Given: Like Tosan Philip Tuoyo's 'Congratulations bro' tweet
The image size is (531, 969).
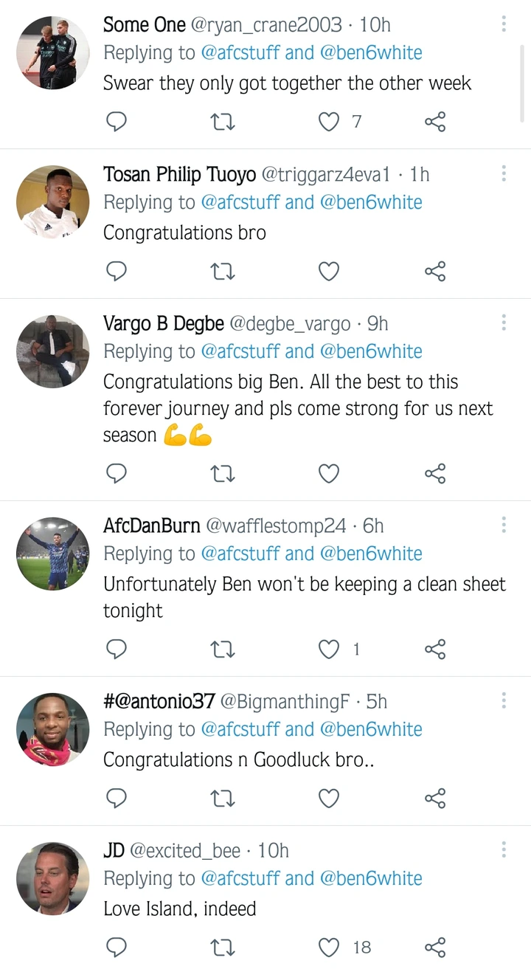Looking at the screenshot, I should pyautogui.click(x=329, y=272).
